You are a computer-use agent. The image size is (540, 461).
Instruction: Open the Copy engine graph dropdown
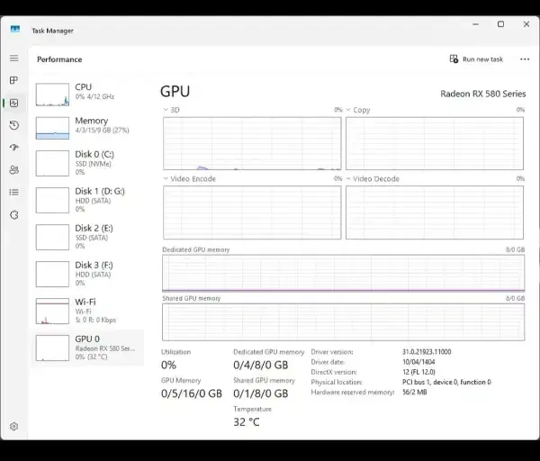coord(349,110)
